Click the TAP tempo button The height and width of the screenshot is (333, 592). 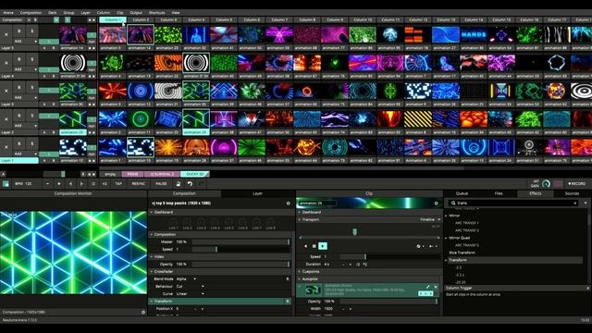[118, 184]
